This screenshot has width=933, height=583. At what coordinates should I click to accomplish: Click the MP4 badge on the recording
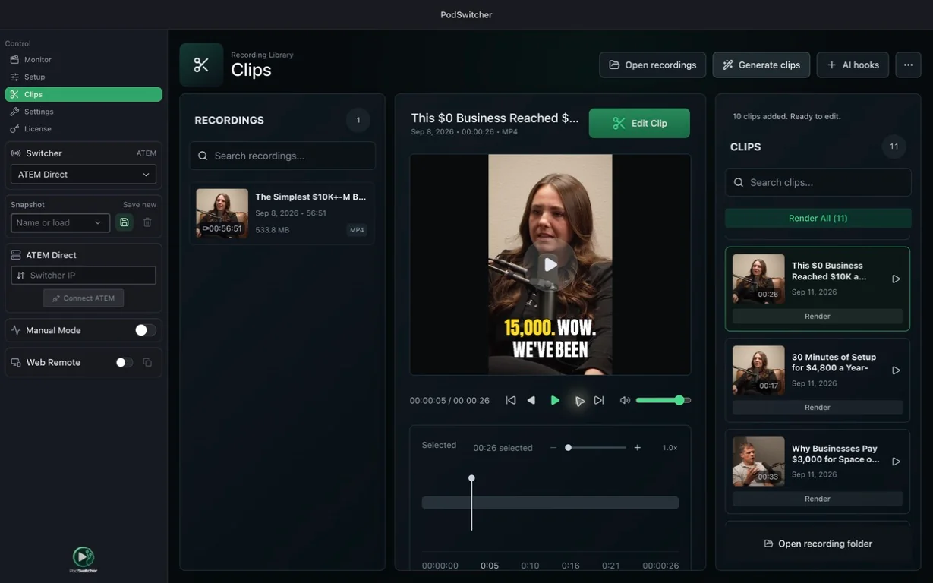[x=357, y=230]
